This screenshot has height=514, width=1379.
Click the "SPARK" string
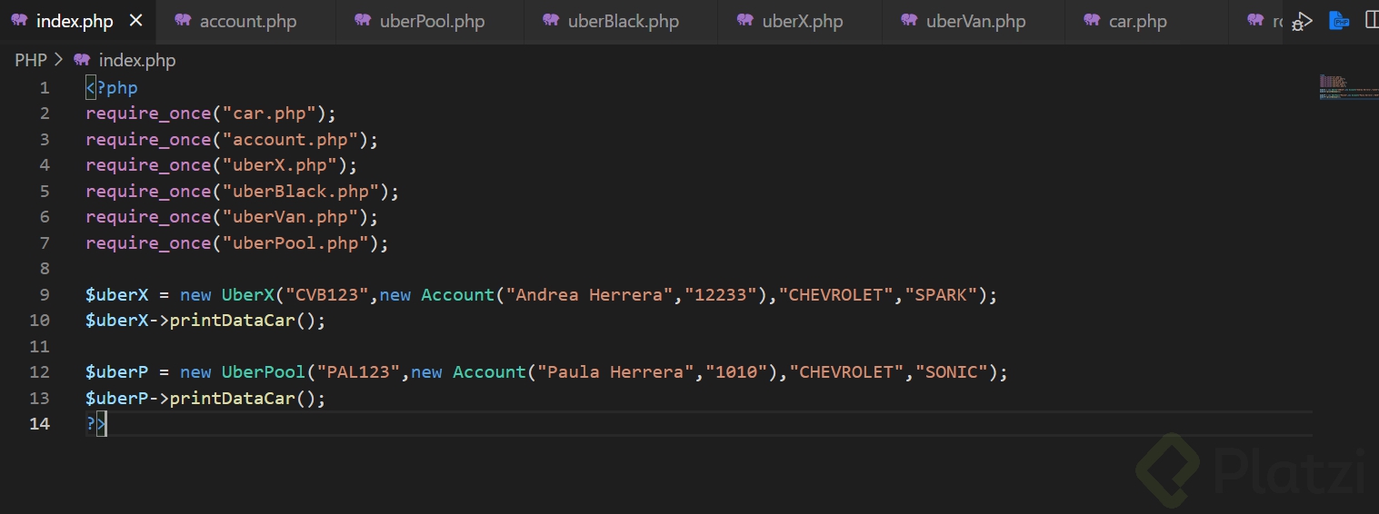941,295
